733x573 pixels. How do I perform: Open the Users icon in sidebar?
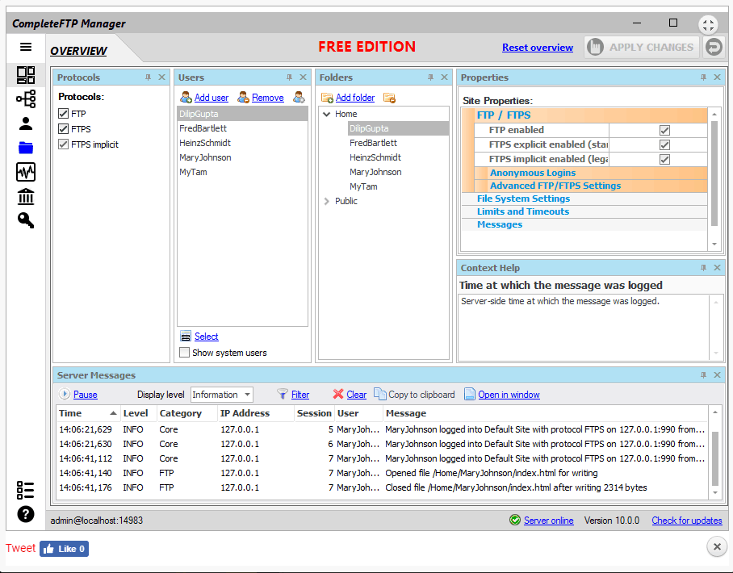click(26, 123)
